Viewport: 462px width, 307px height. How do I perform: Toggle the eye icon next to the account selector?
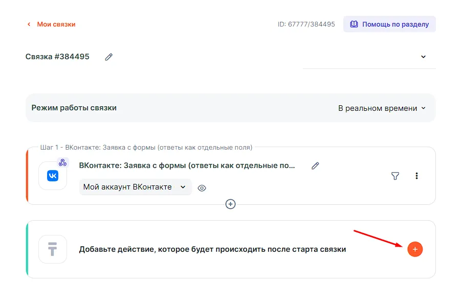click(x=202, y=188)
